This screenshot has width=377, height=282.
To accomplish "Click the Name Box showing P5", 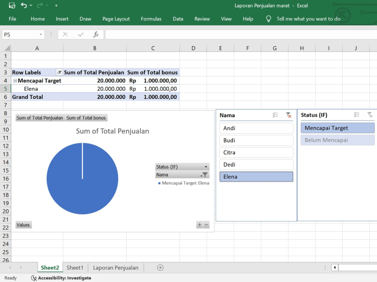I will tap(21, 35).
